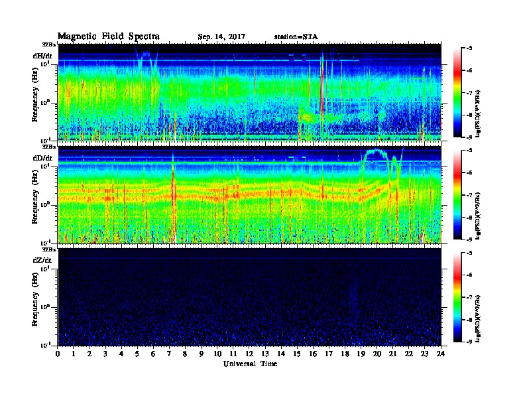525x406 pixels.
Task: Click the "17" hour tick on the time axis
Action: (x=329, y=354)
